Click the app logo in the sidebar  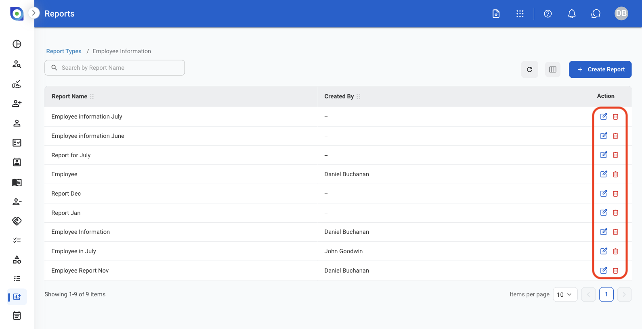(17, 14)
